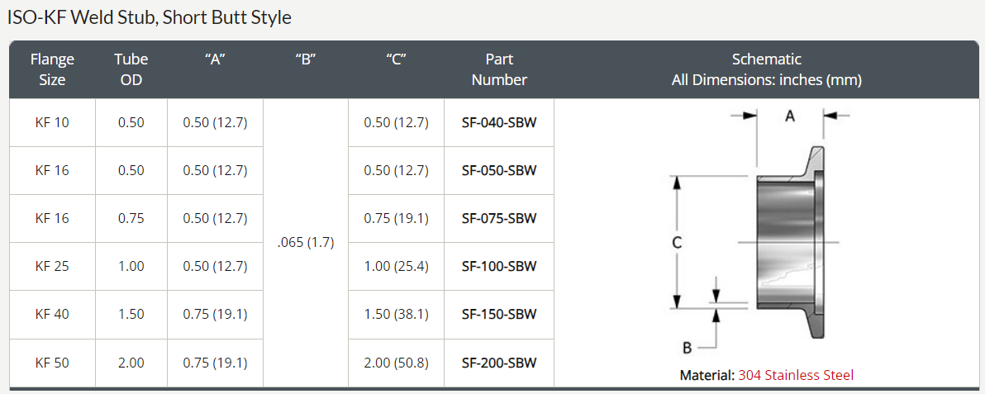Click the Flange Size column header
The width and height of the screenshot is (985, 394).
[x=52, y=69]
